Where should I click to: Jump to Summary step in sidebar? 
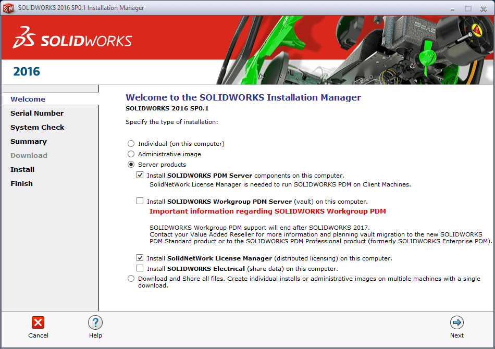tap(29, 141)
